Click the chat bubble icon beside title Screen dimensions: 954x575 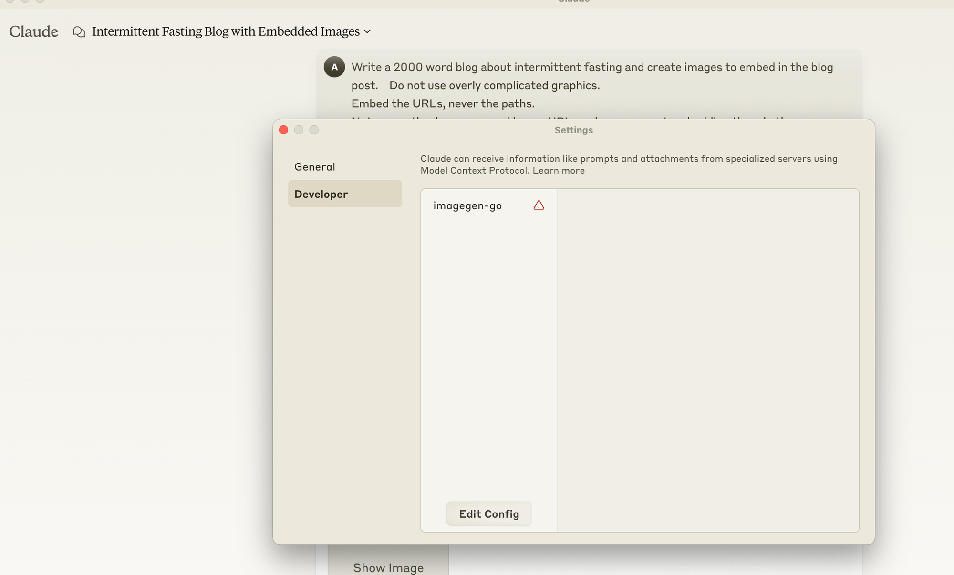(79, 32)
